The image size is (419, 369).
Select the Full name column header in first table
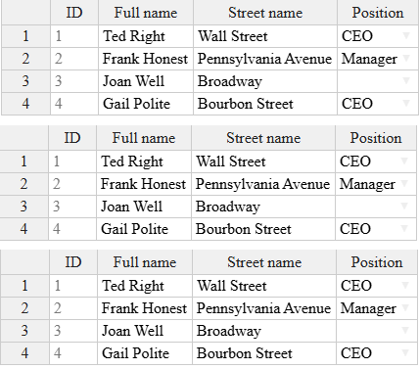coord(146,13)
